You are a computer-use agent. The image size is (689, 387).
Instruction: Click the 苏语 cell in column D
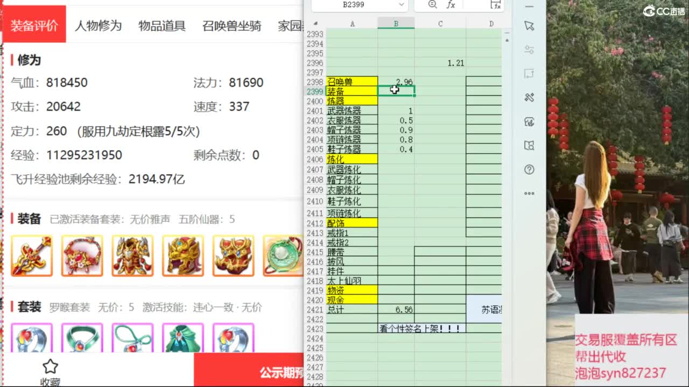point(484,310)
